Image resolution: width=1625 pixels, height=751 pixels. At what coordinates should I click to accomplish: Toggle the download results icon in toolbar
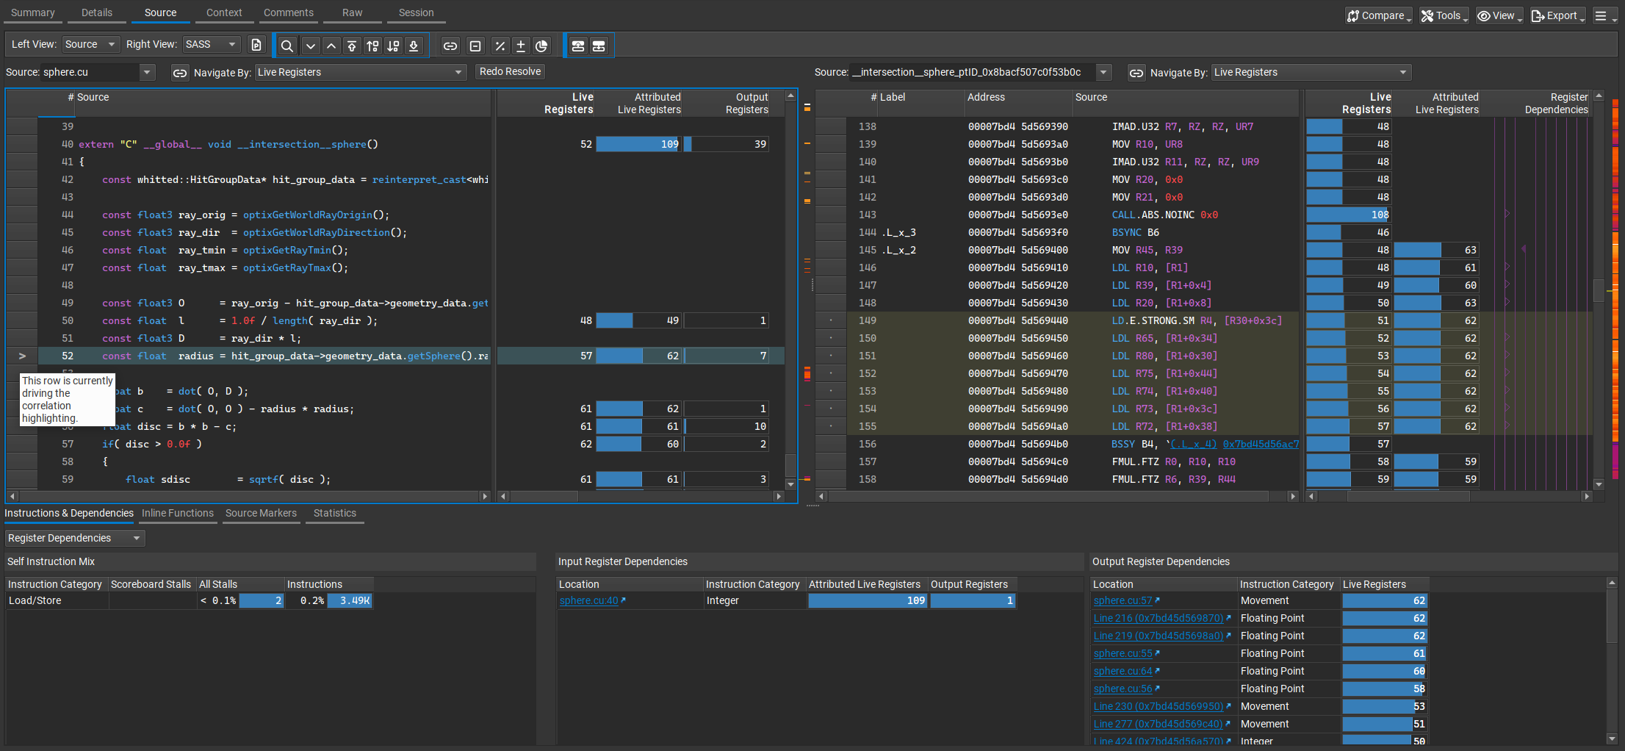pyautogui.click(x=414, y=45)
